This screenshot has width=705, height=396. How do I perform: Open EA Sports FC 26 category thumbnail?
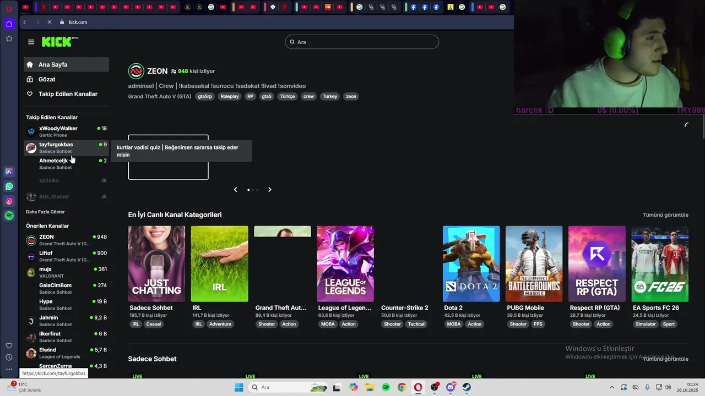click(x=660, y=264)
